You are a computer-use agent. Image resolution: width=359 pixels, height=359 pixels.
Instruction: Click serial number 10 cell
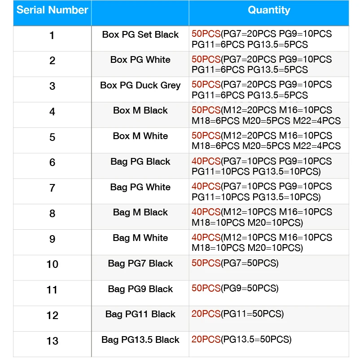(52, 264)
